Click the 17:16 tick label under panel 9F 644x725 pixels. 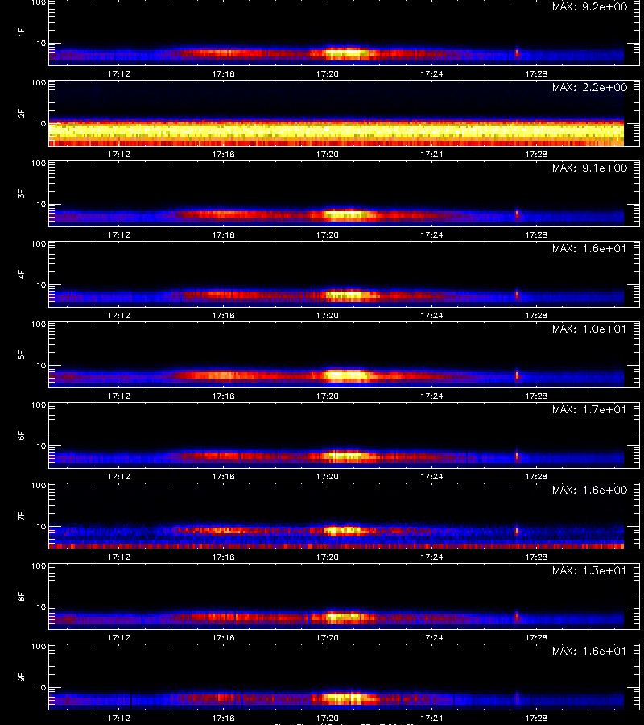(223, 718)
